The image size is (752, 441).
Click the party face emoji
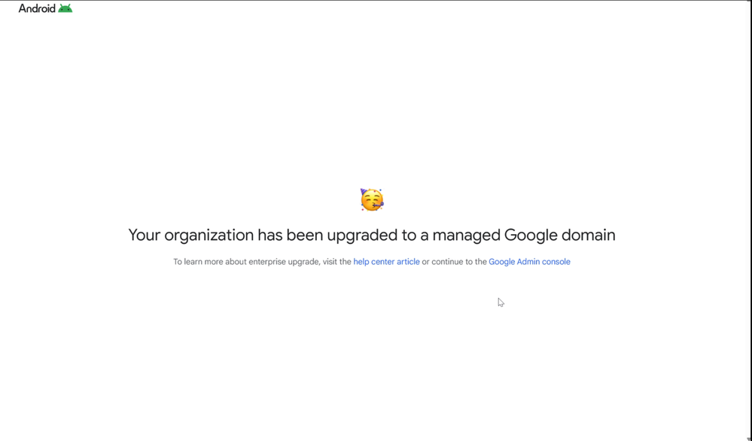[x=372, y=199]
